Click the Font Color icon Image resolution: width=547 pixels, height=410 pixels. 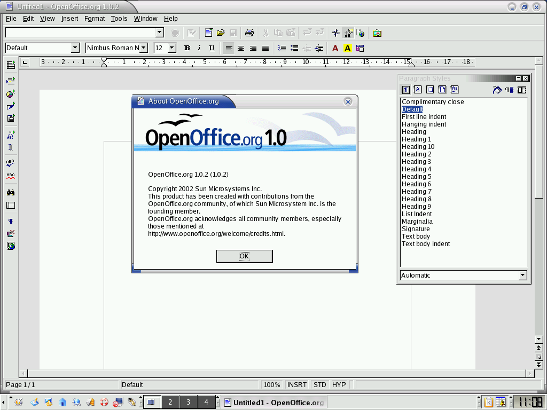tap(335, 48)
